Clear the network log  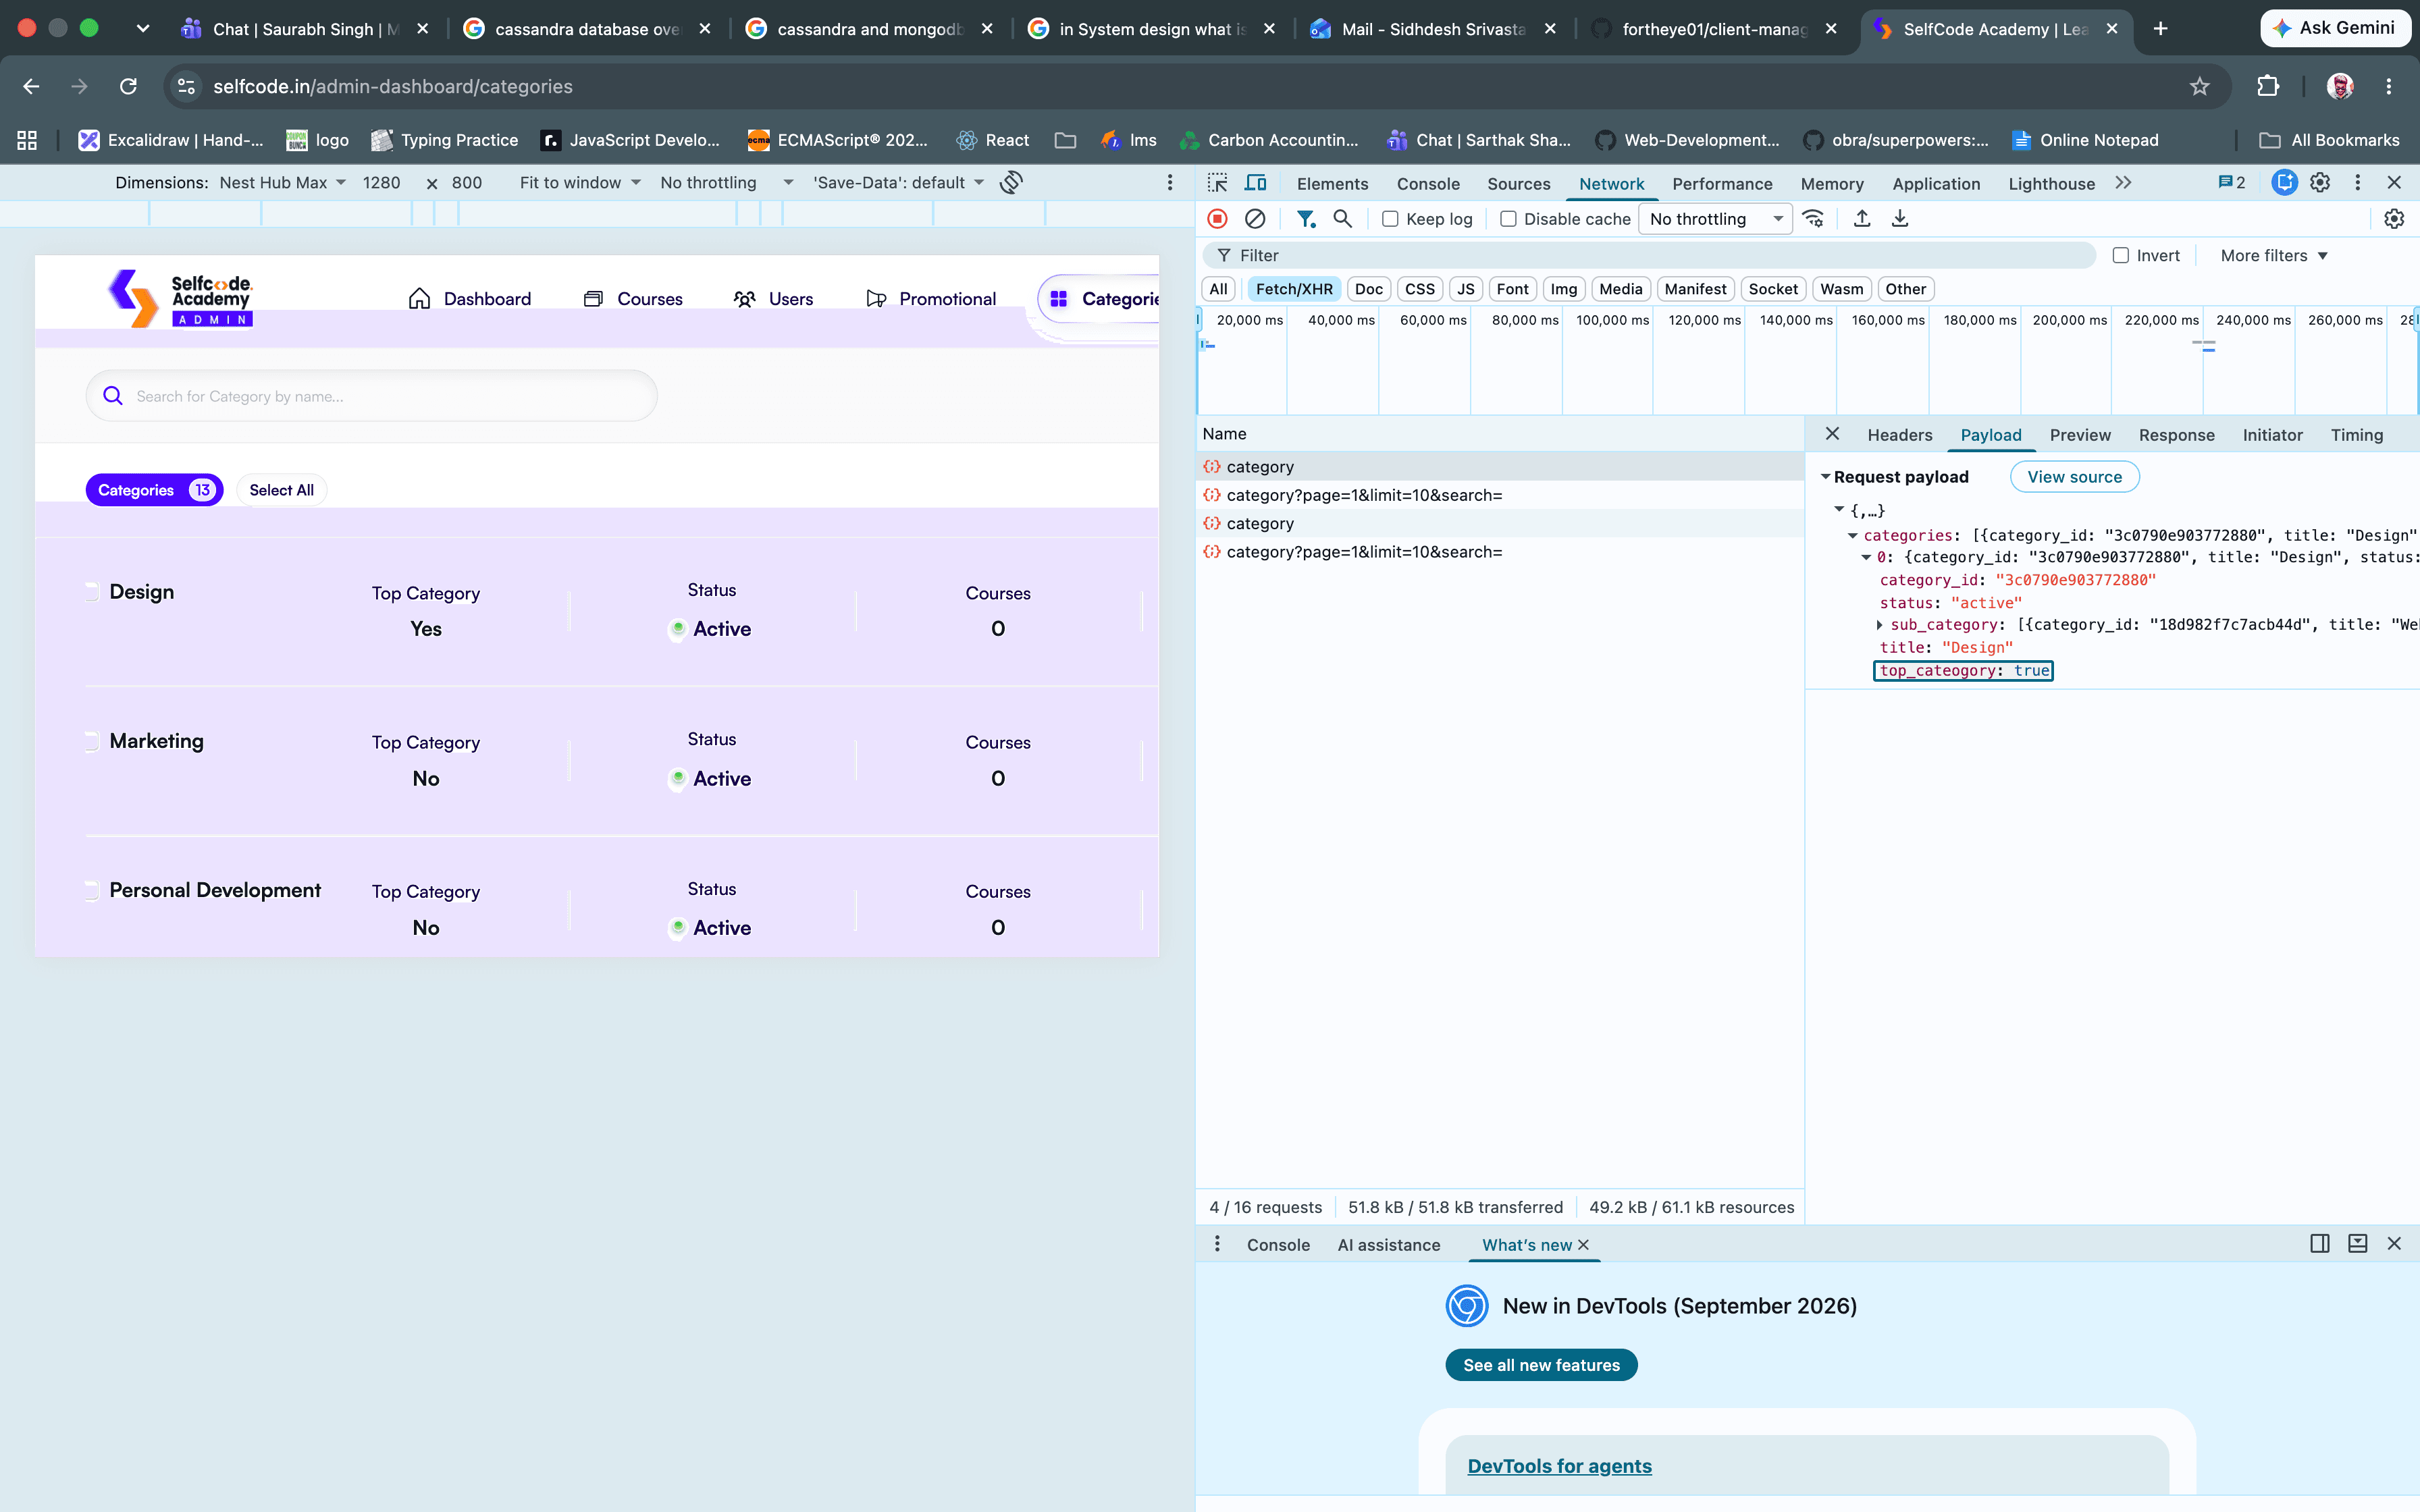(x=1255, y=219)
